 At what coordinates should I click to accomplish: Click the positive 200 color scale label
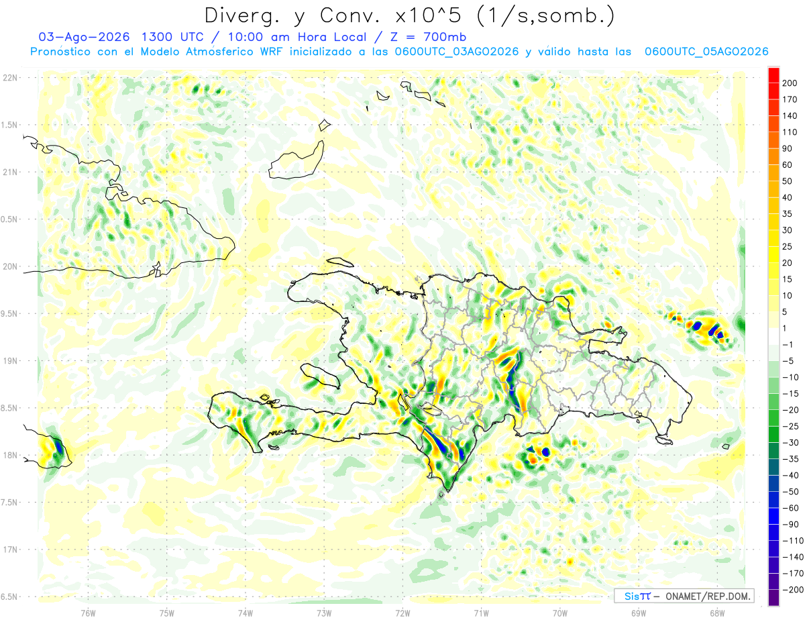click(790, 83)
